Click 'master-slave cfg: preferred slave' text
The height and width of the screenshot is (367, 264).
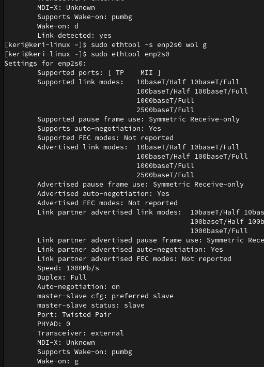[x=105, y=296]
